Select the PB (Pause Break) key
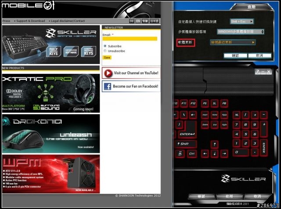 pos(224,104)
